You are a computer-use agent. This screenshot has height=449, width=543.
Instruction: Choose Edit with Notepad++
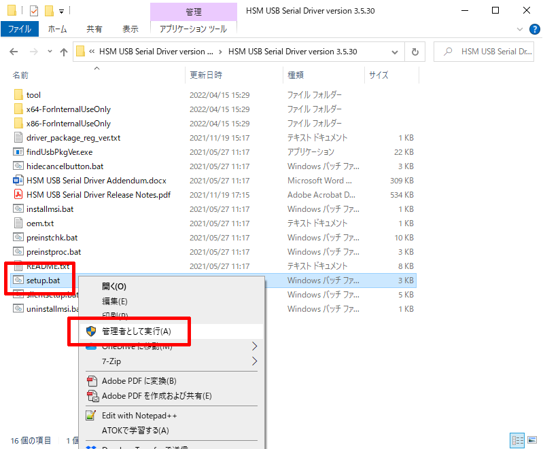coord(172,416)
